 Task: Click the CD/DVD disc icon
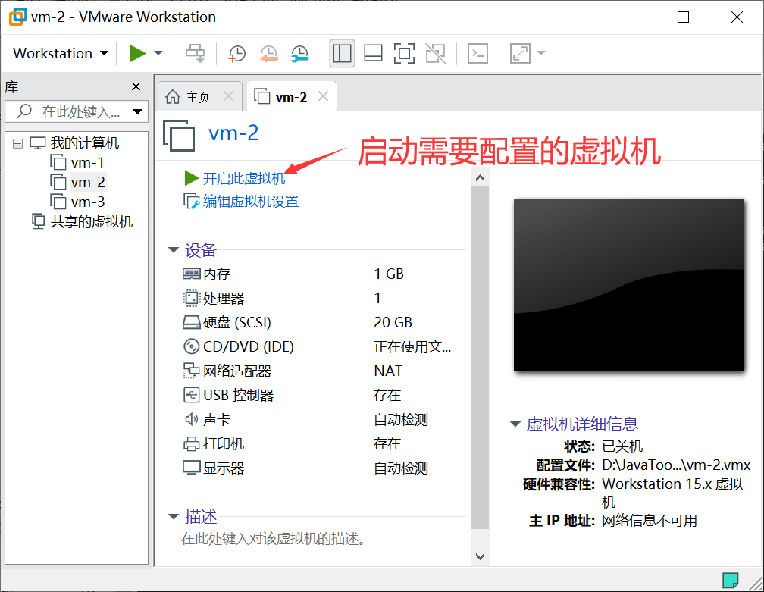click(x=192, y=347)
